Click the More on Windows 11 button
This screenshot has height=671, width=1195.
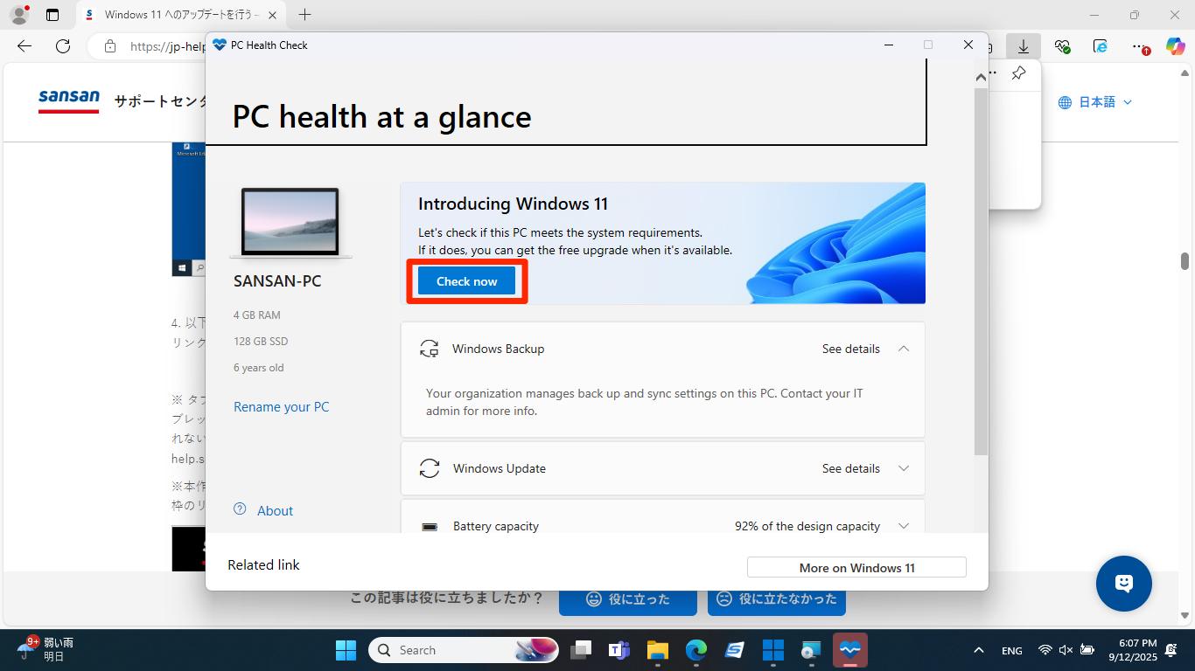tap(856, 568)
